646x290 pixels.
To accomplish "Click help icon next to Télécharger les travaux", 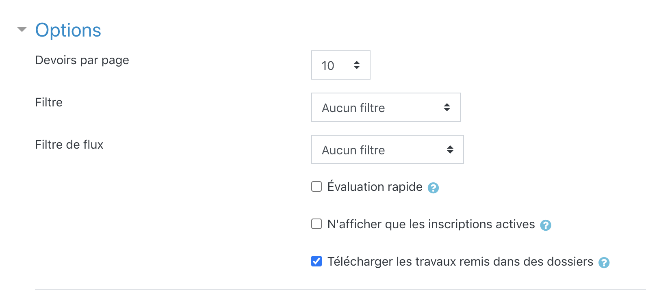I will [x=604, y=262].
